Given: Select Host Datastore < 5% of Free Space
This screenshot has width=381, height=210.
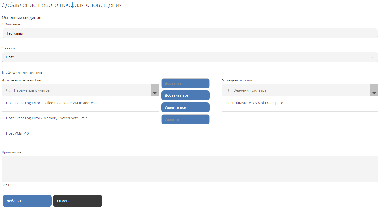Looking at the screenshot, I should tap(254, 103).
